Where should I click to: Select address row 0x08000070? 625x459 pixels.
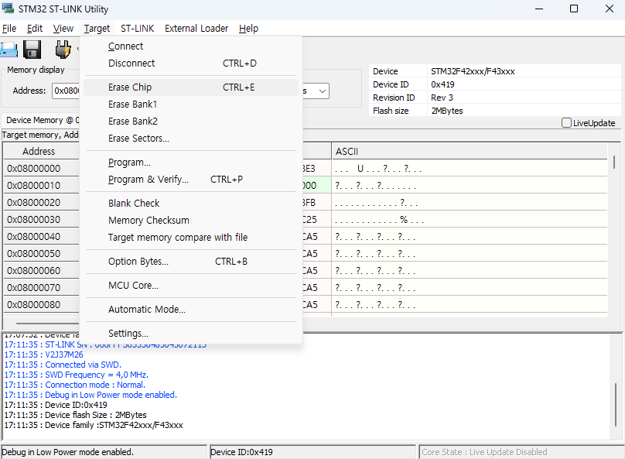click(x=34, y=288)
